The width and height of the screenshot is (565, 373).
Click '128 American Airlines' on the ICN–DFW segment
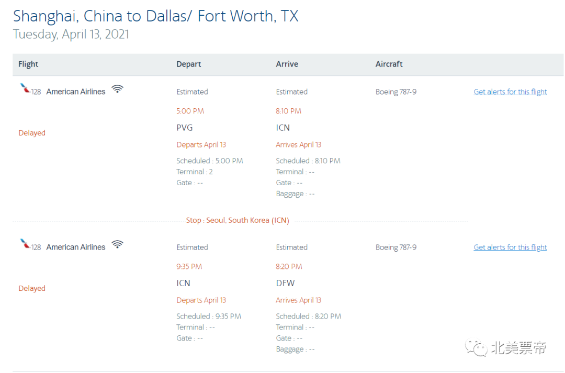[68, 247]
